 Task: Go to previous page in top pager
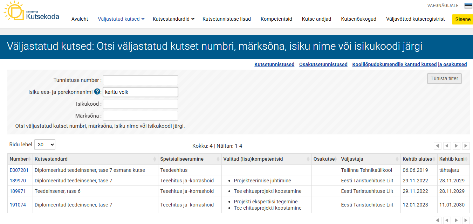click(x=447, y=146)
